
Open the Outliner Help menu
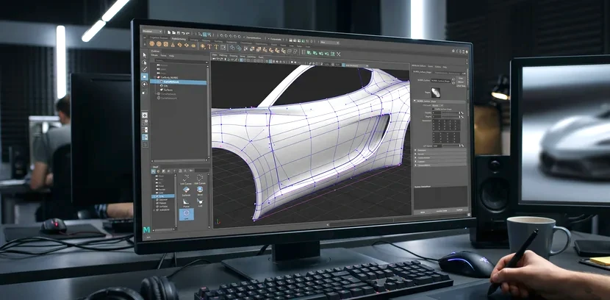[171, 56]
